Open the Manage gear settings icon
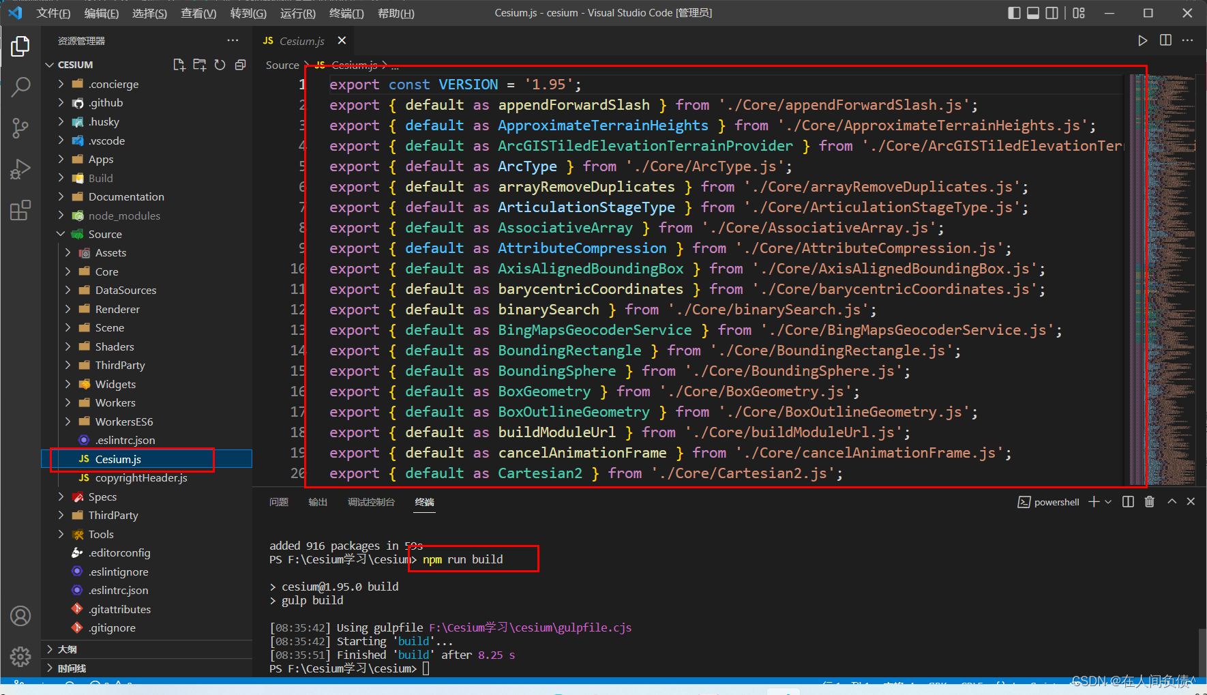1207x695 pixels. pyautogui.click(x=20, y=657)
